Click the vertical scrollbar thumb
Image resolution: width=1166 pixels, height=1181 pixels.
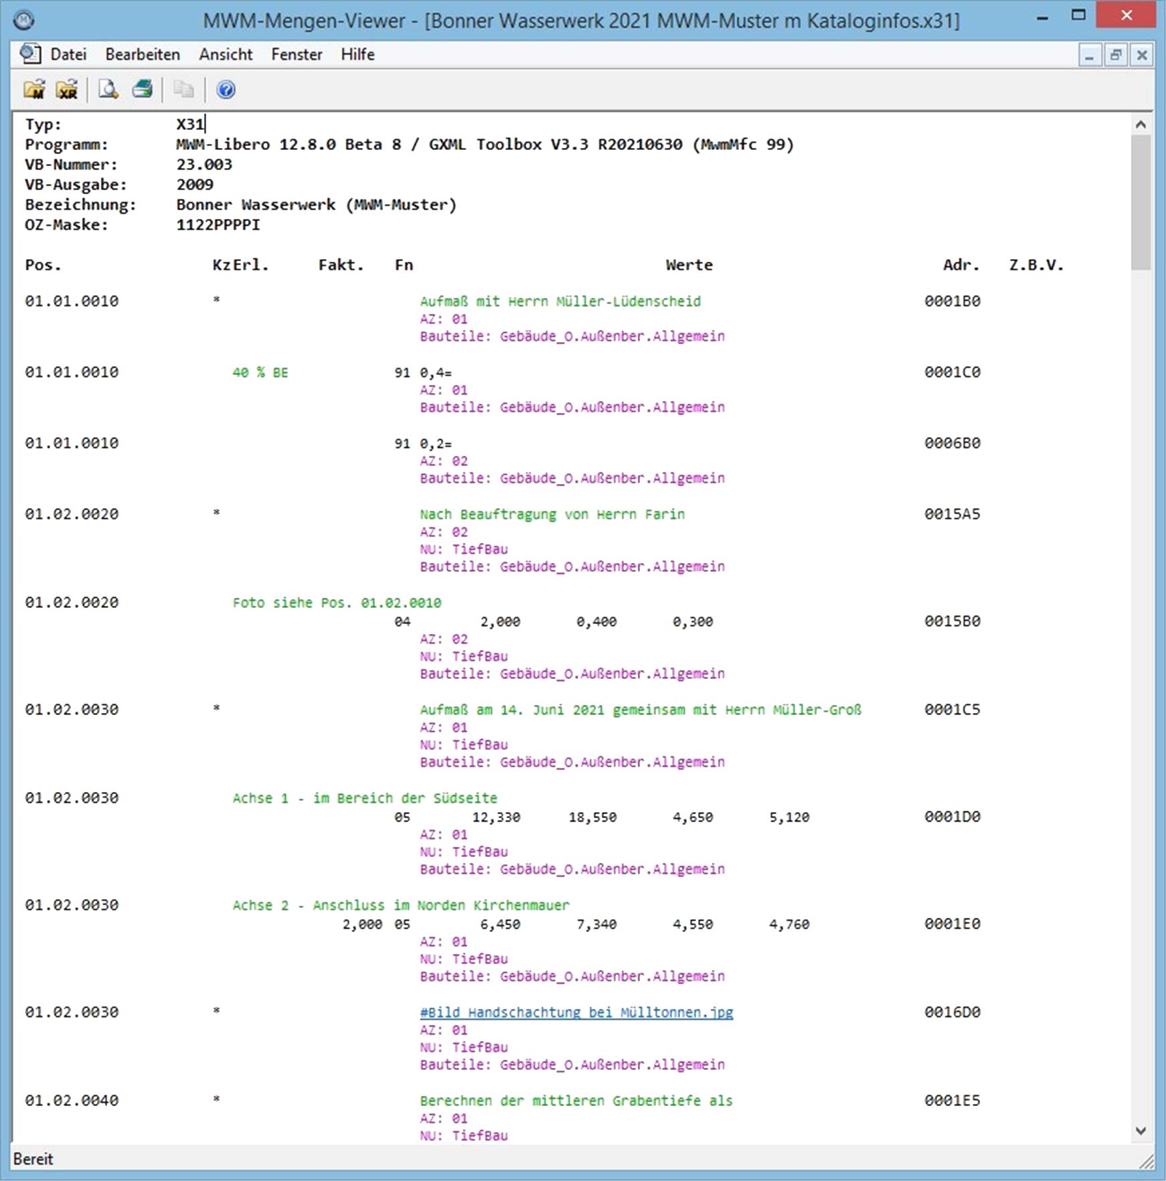(x=1141, y=203)
